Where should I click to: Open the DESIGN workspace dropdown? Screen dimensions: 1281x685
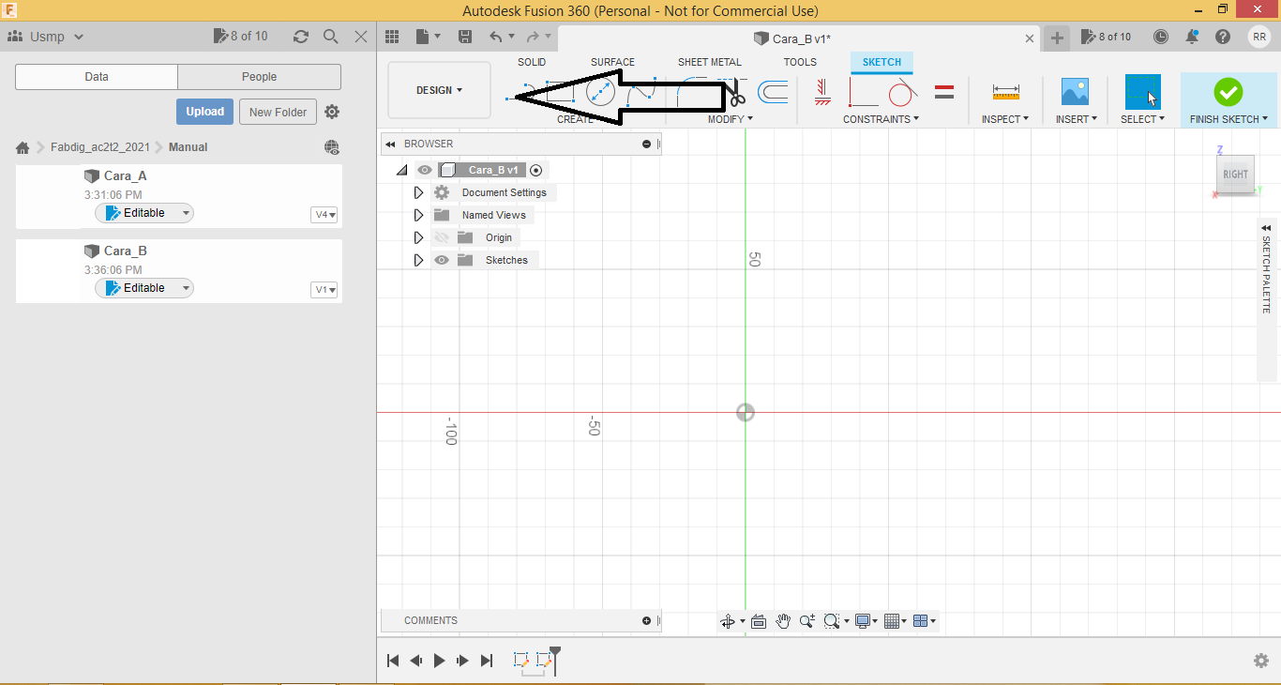pyautogui.click(x=439, y=90)
